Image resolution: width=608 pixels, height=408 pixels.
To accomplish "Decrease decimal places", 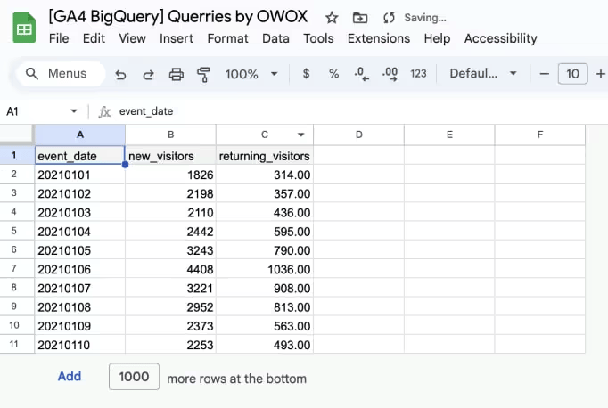I will (x=361, y=74).
